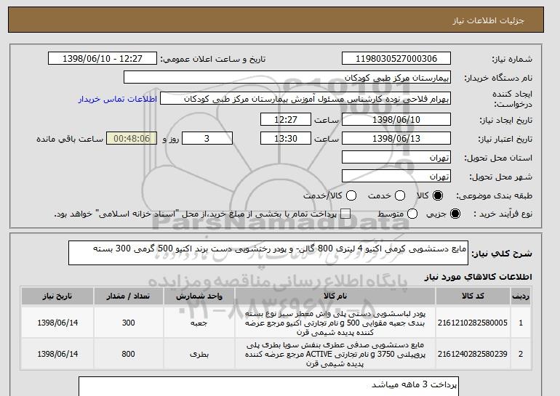Viewport: 560px width, 396px height.
Task: Click the جعبه unit cell
Action: click(x=199, y=323)
